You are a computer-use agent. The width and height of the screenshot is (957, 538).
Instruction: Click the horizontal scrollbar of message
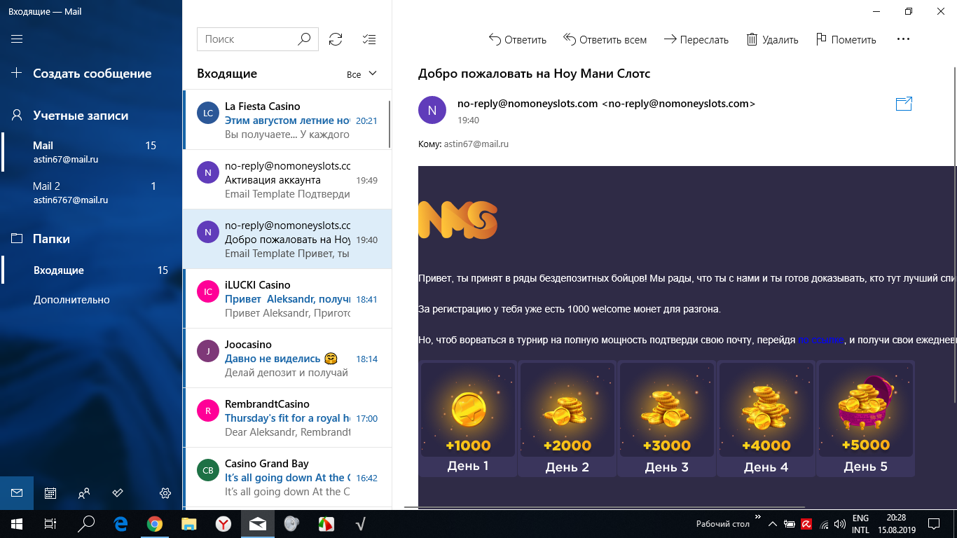[x=605, y=506]
